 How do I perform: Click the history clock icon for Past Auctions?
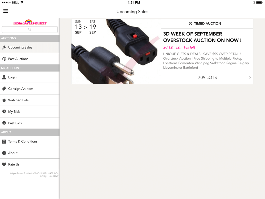[x=4, y=59]
